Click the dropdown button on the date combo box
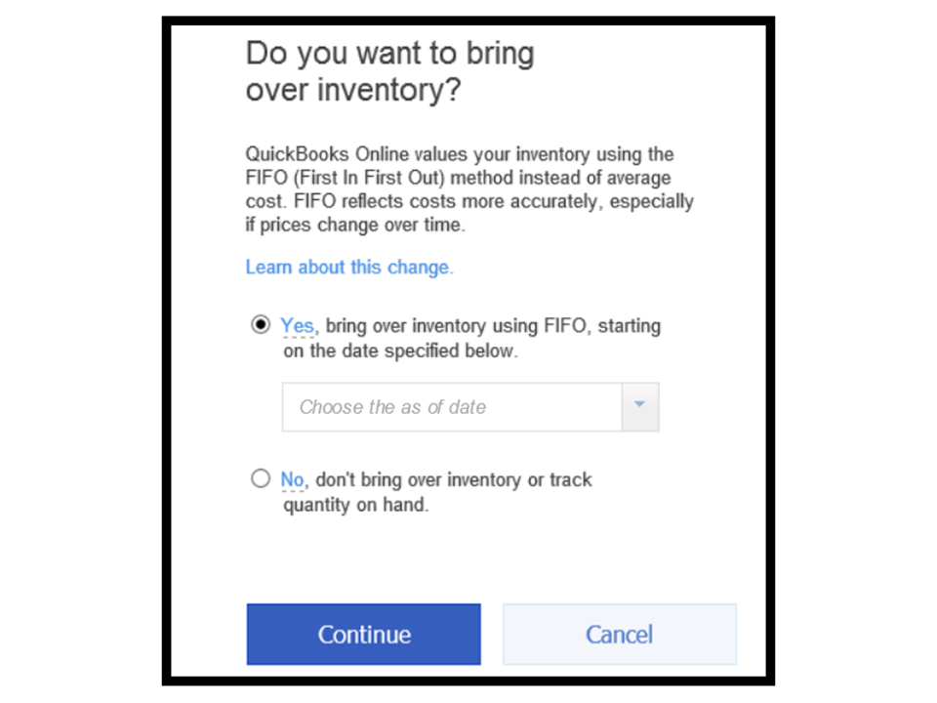Image resolution: width=937 pixels, height=703 pixels. pos(640,407)
